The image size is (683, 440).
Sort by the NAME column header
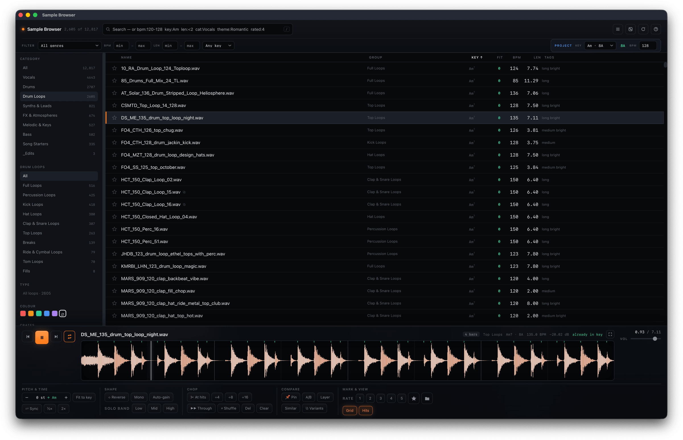[x=126, y=57]
